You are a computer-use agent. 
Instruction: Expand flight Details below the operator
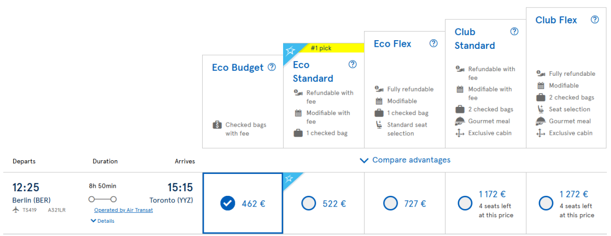[x=102, y=221]
